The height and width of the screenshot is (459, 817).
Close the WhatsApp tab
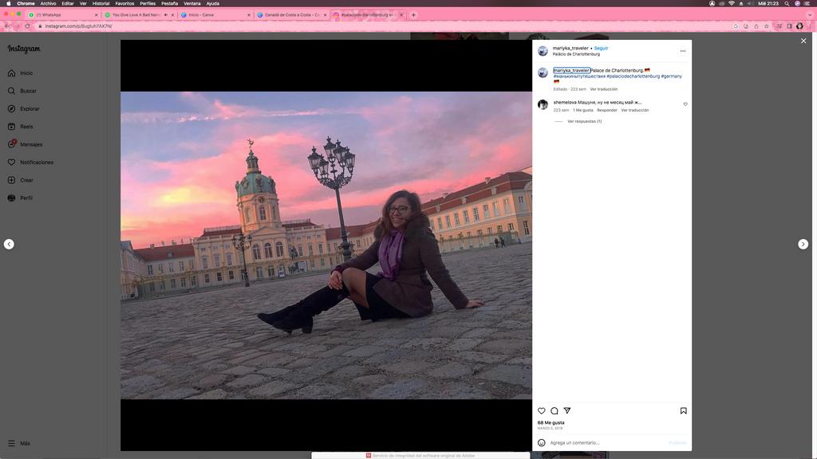[97, 15]
